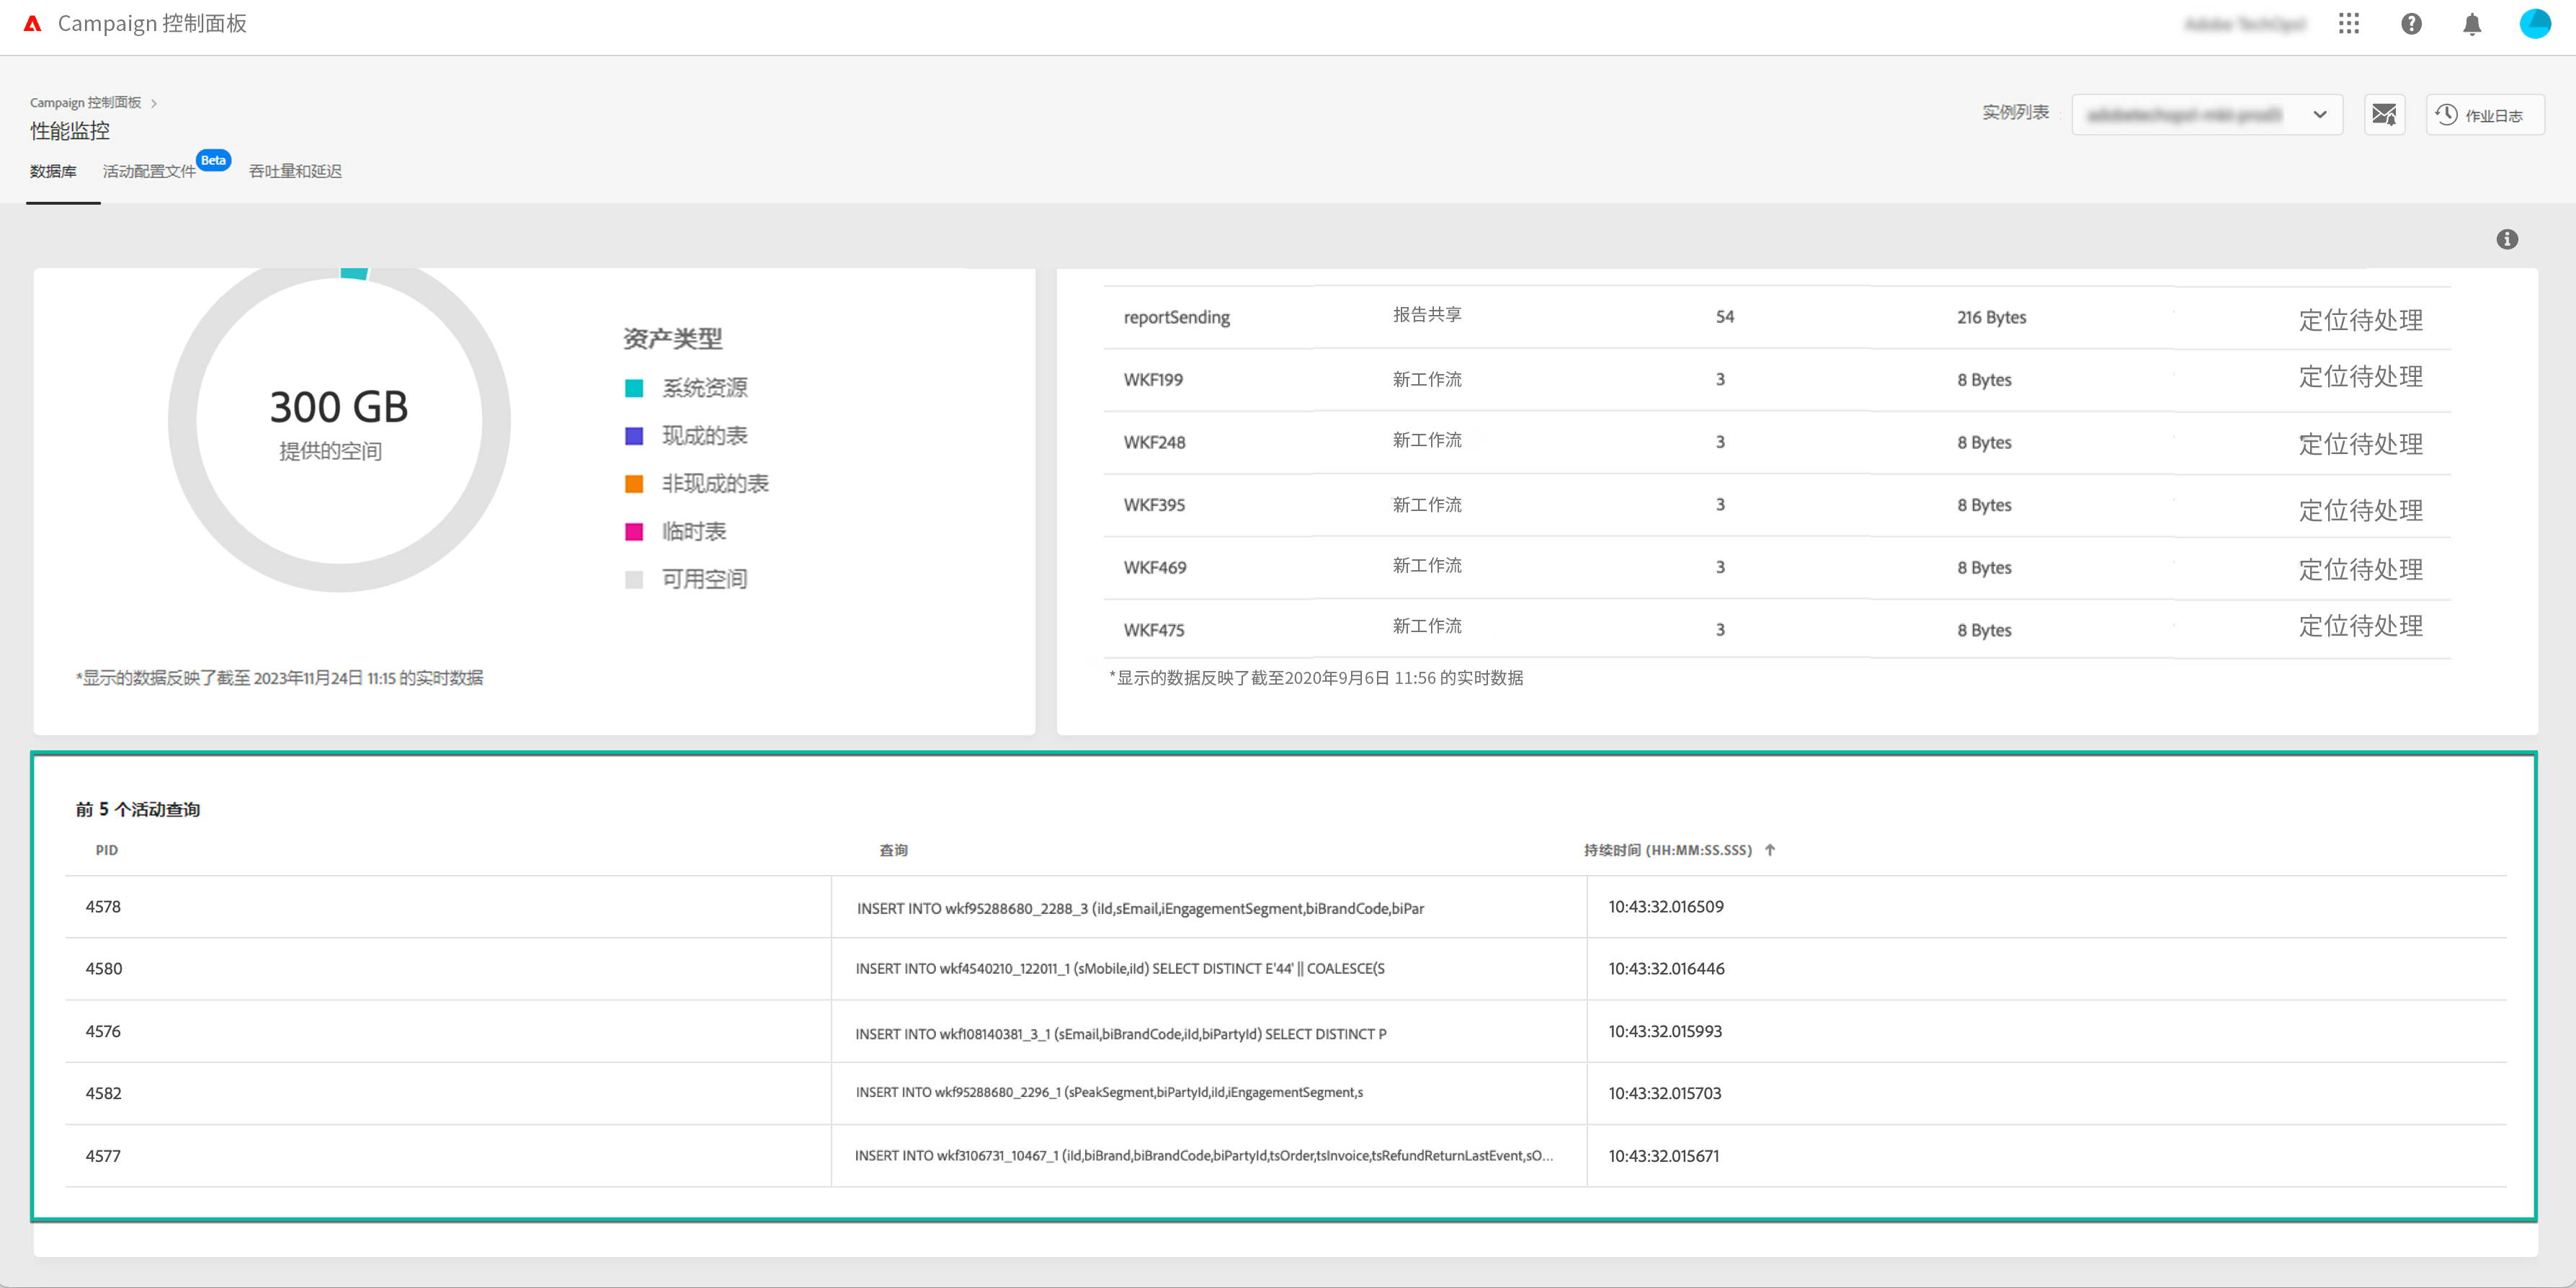Click the Adobe logo in the header
Image resolution: width=2576 pixels, height=1288 pixels.
pos(33,24)
